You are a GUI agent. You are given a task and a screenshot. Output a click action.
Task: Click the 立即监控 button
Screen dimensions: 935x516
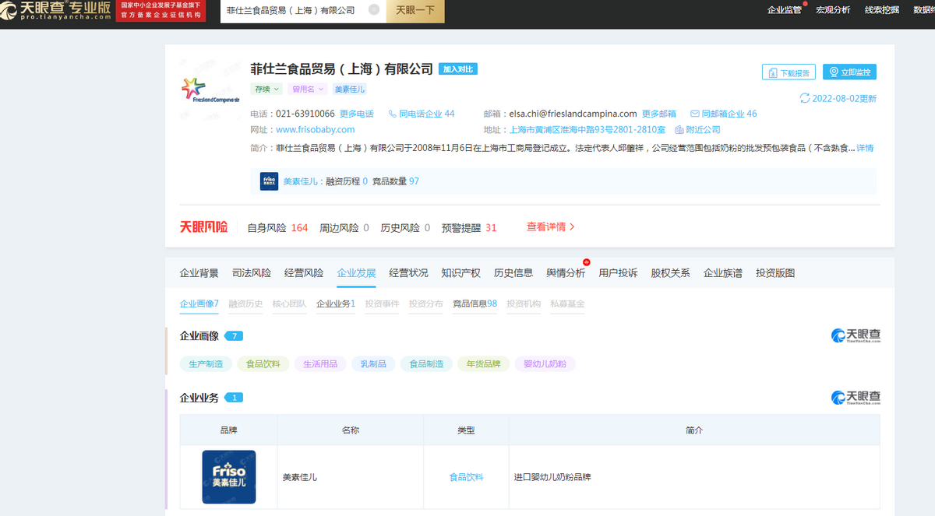[x=849, y=72]
